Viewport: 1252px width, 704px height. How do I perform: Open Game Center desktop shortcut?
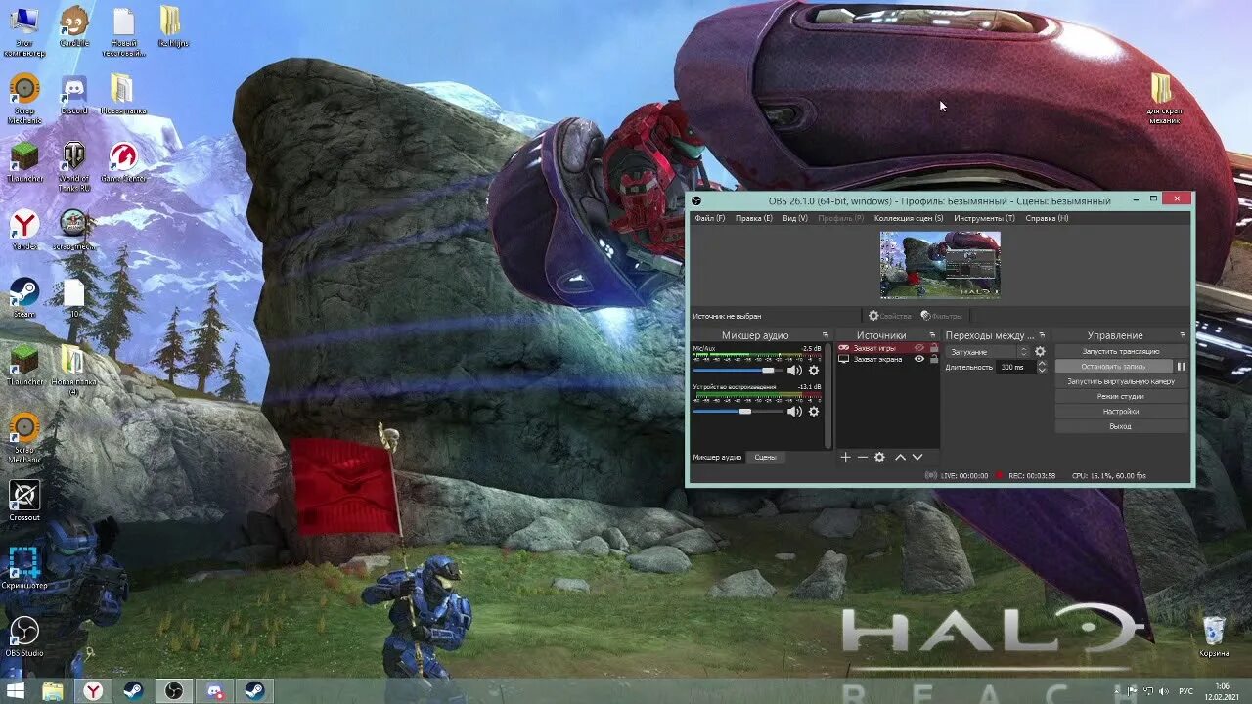click(123, 163)
